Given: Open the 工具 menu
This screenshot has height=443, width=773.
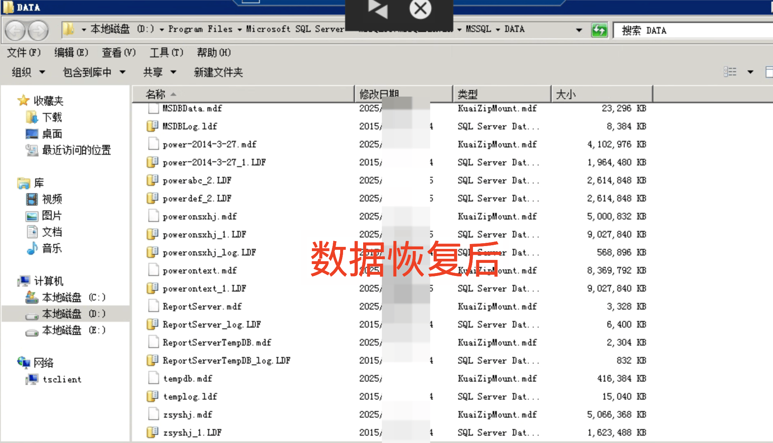Looking at the screenshot, I should click(x=166, y=52).
